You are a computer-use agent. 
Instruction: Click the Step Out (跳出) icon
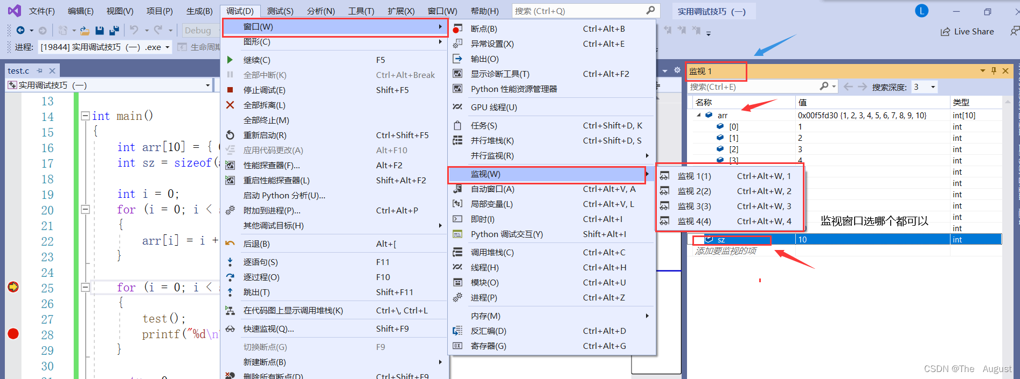click(230, 292)
